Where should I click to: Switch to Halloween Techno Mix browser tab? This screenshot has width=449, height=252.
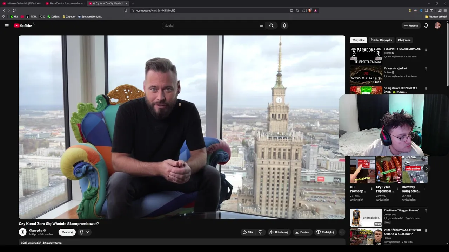pos(22,3)
